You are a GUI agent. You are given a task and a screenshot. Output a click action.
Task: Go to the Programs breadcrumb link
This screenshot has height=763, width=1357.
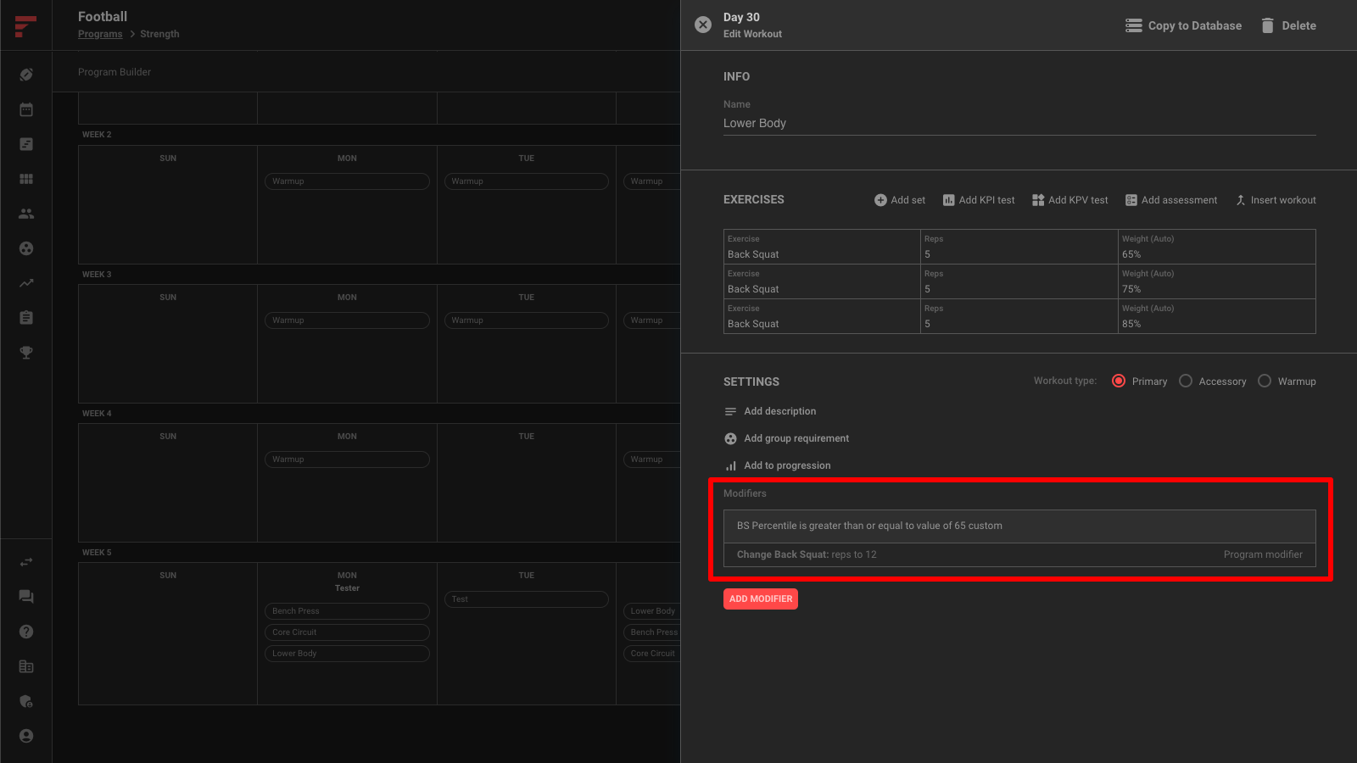click(100, 34)
